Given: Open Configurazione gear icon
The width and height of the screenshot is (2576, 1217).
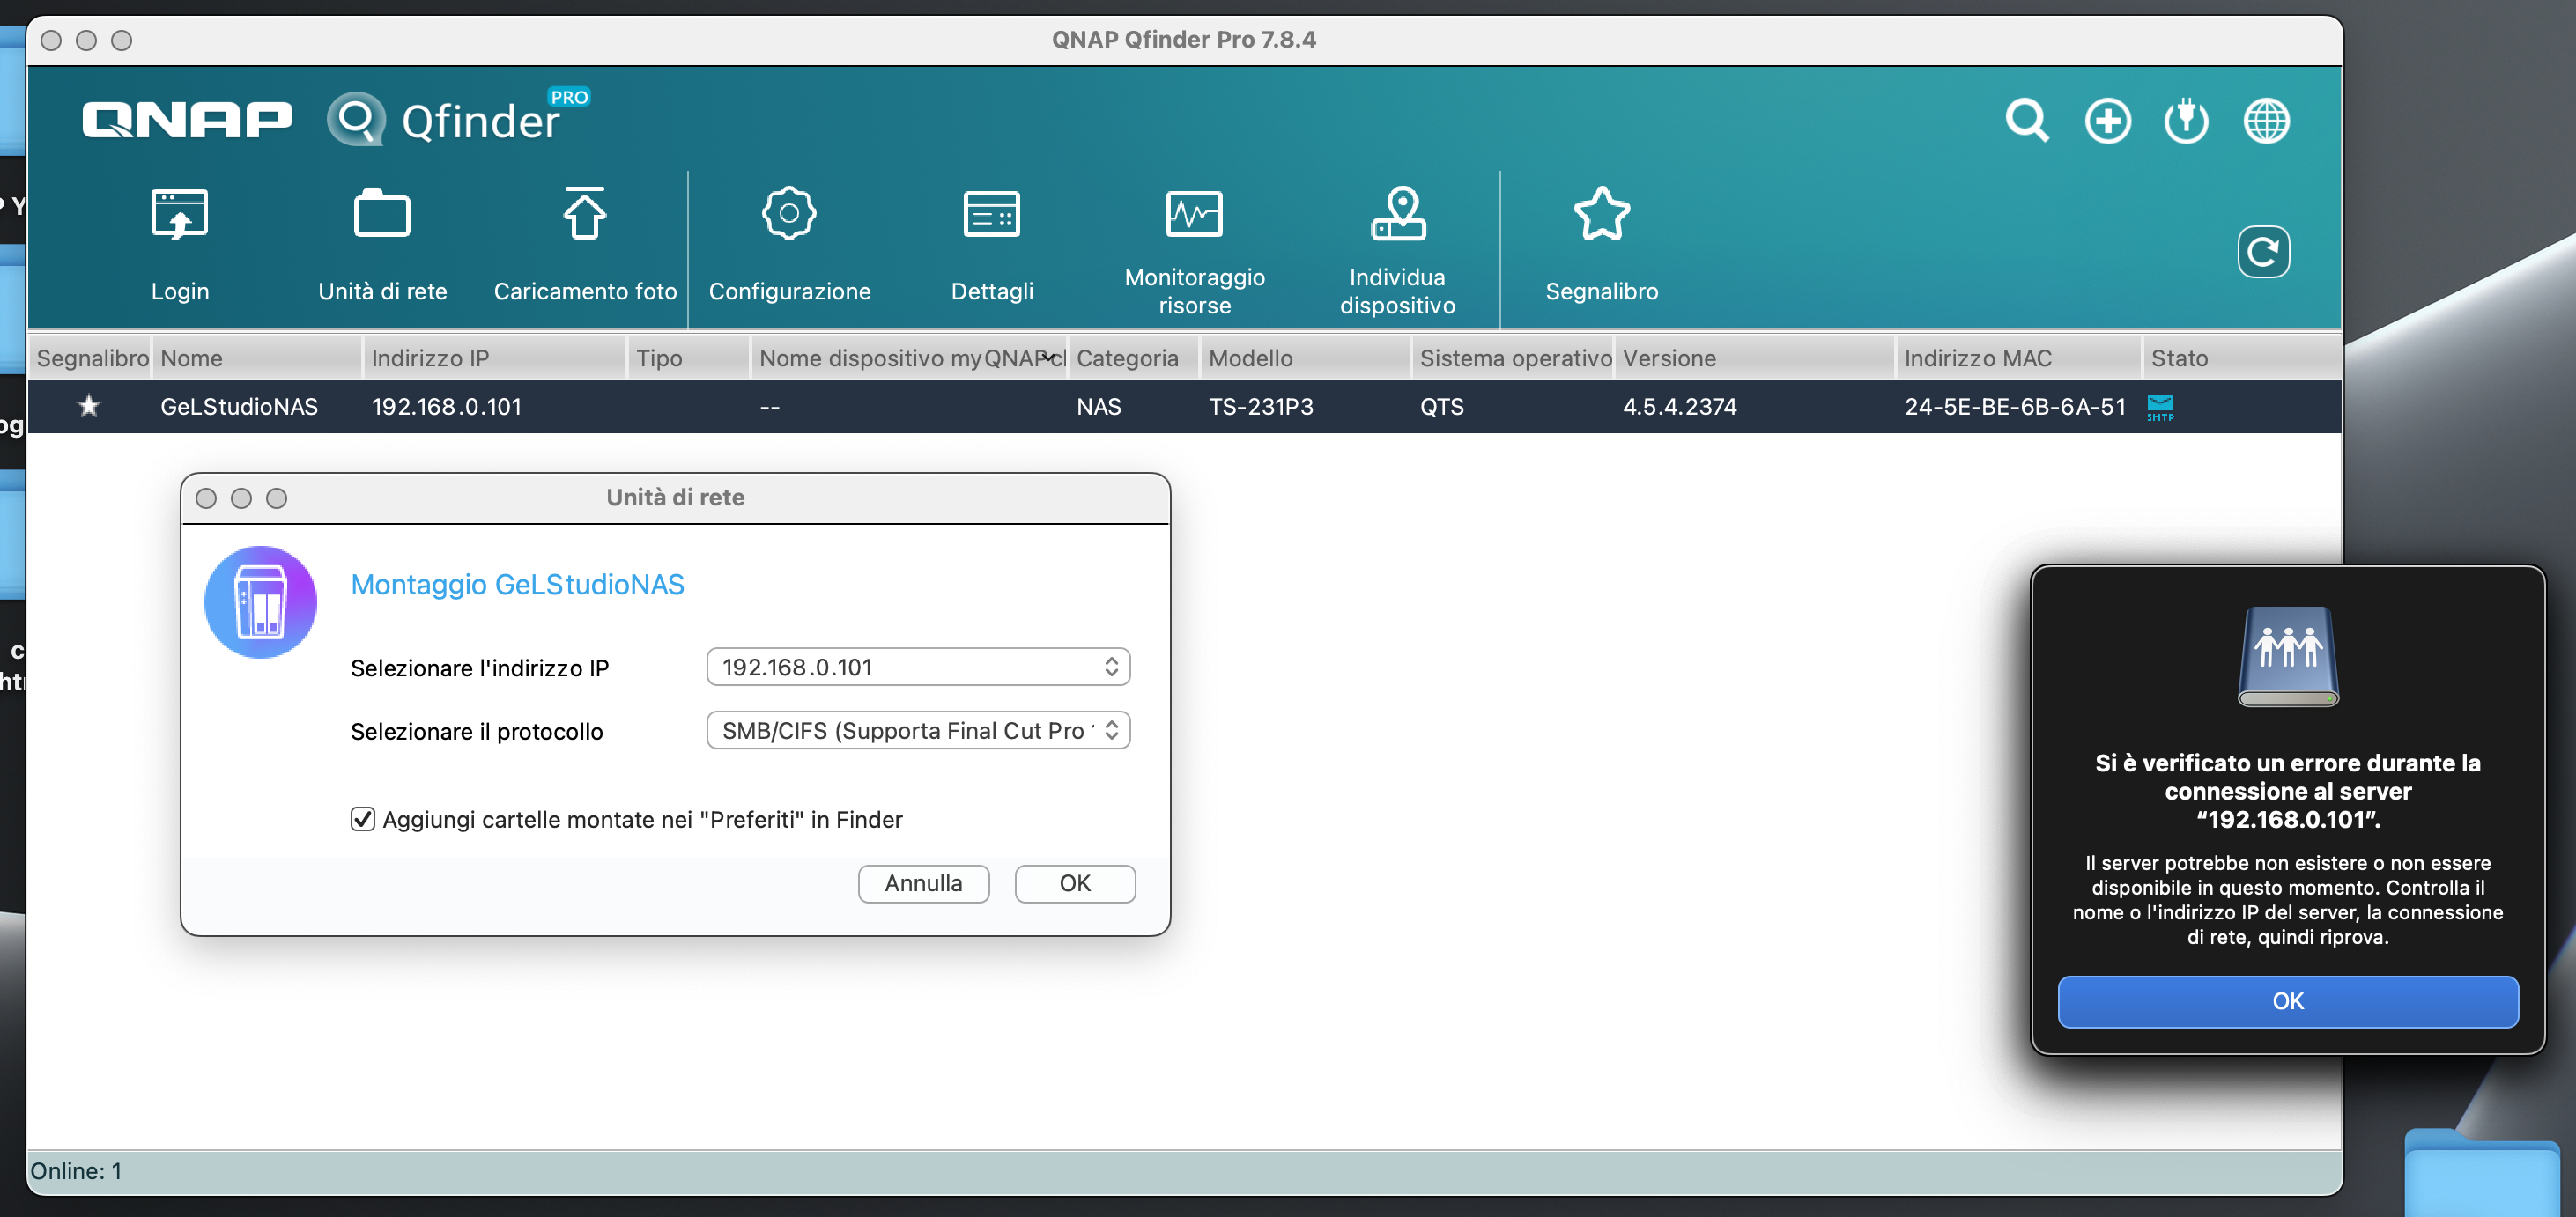Looking at the screenshot, I should pos(789,215).
